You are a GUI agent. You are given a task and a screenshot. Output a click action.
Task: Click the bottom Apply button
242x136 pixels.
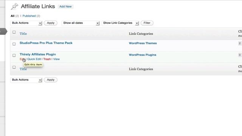[x=51, y=80]
